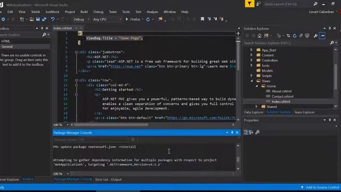Pin the Package Manager Console panel
Image resolution: width=341 pixels, height=192 pixels.
point(232,132)
